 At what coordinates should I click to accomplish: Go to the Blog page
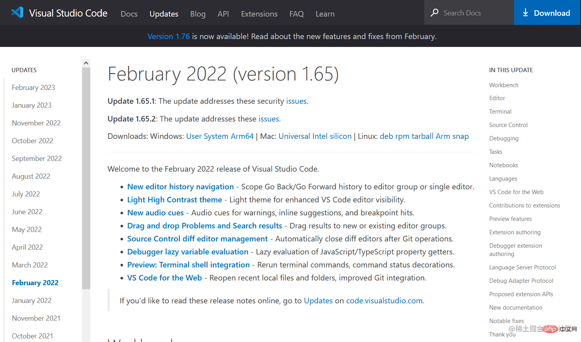click(x=198, y=14)
